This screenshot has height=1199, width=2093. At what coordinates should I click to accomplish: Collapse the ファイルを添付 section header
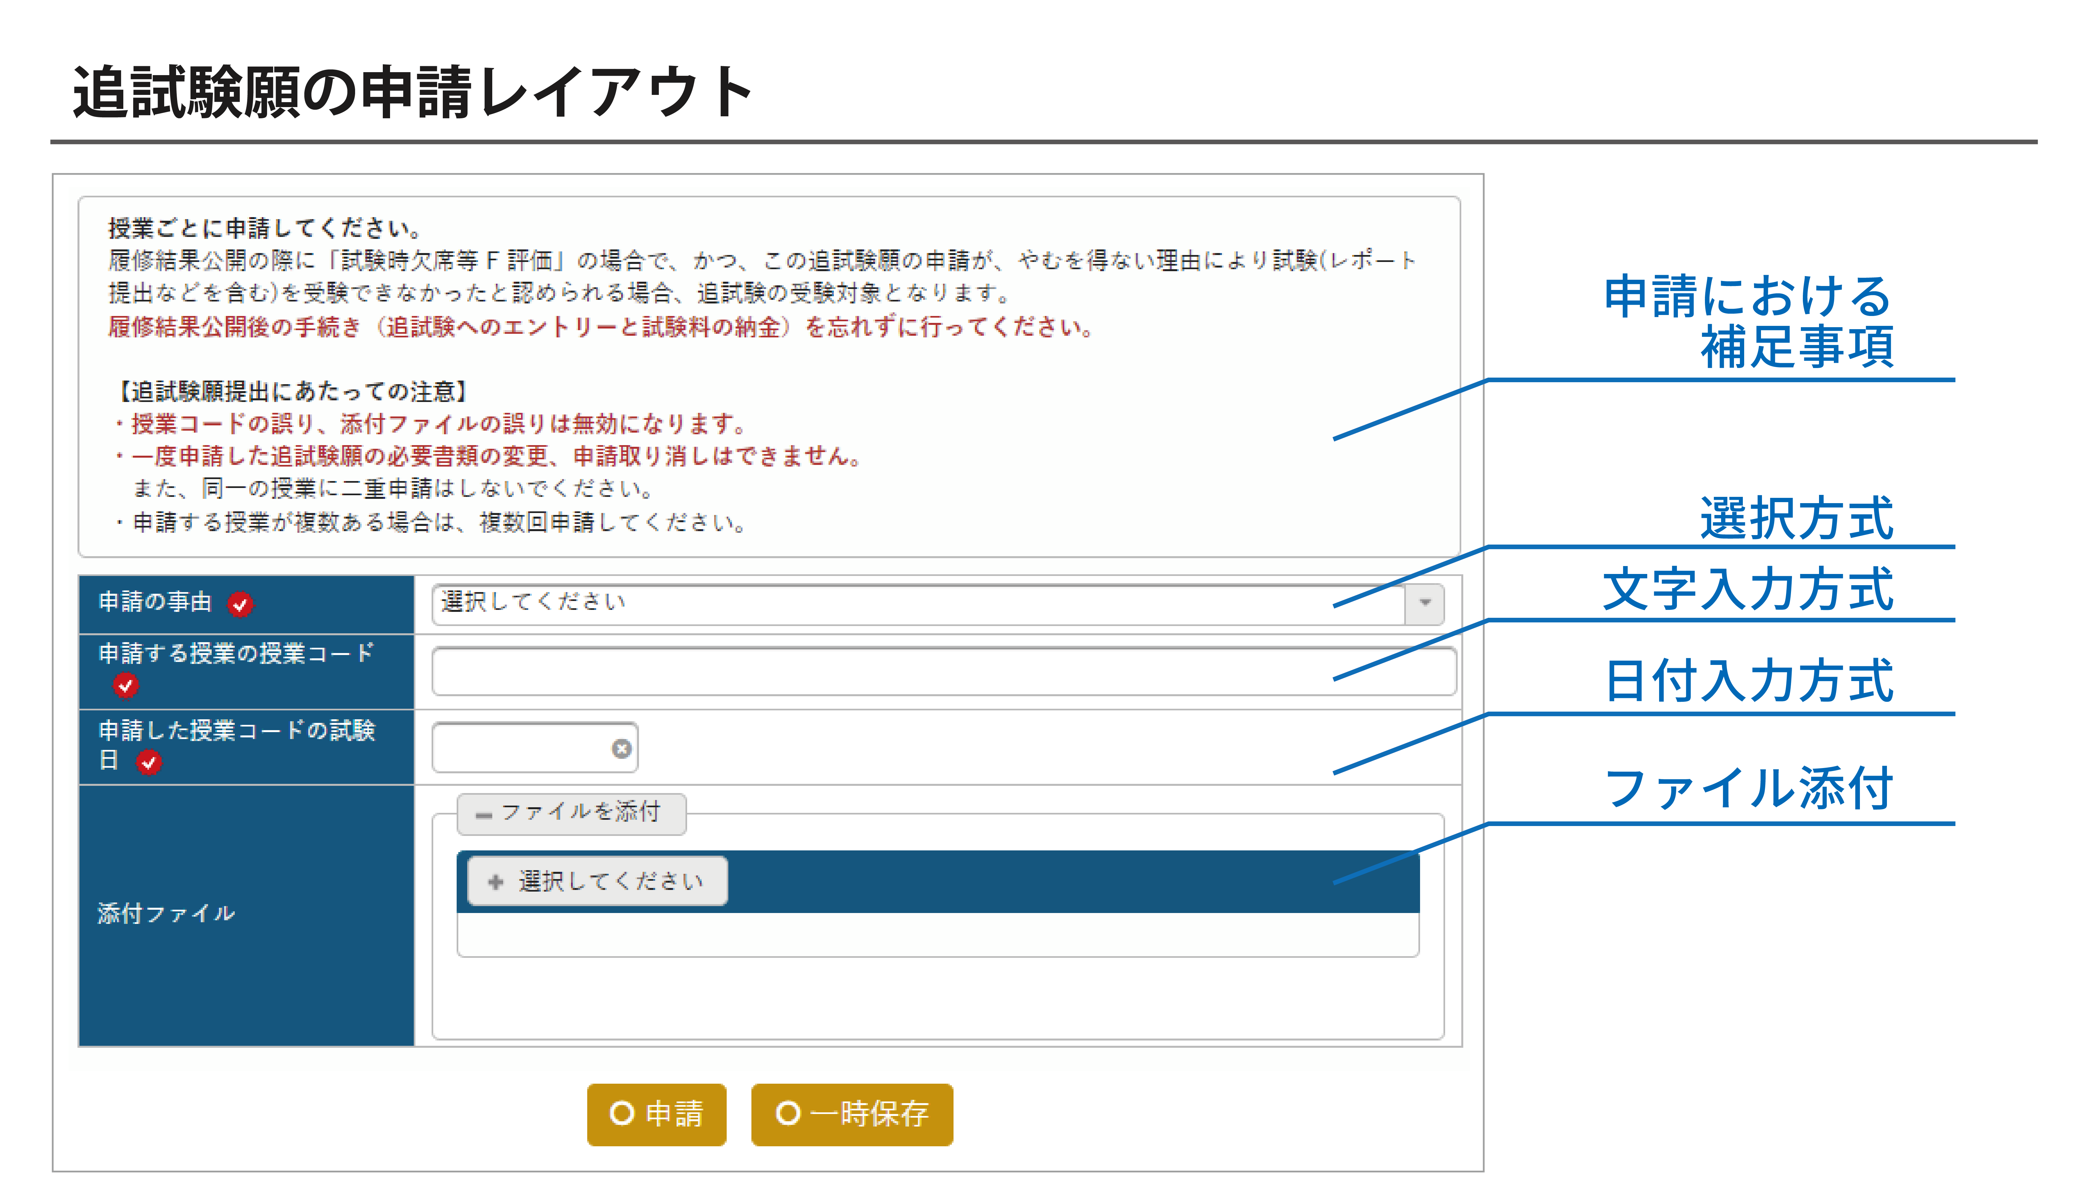click(x=572, y=814)
